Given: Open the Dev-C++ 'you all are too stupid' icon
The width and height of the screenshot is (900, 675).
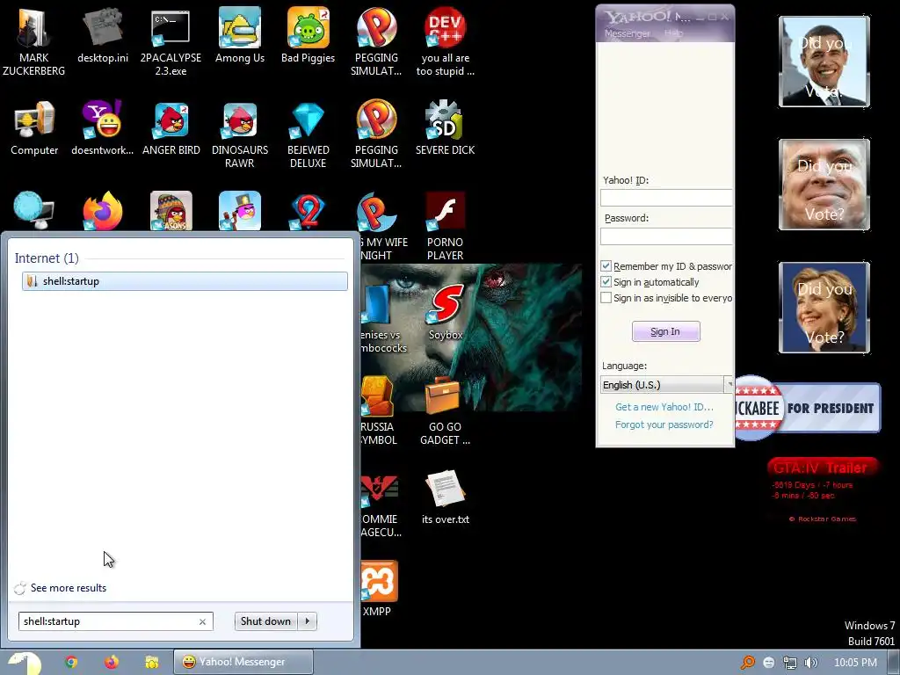Looking at the screenshot, I should [x=445, y=41].
